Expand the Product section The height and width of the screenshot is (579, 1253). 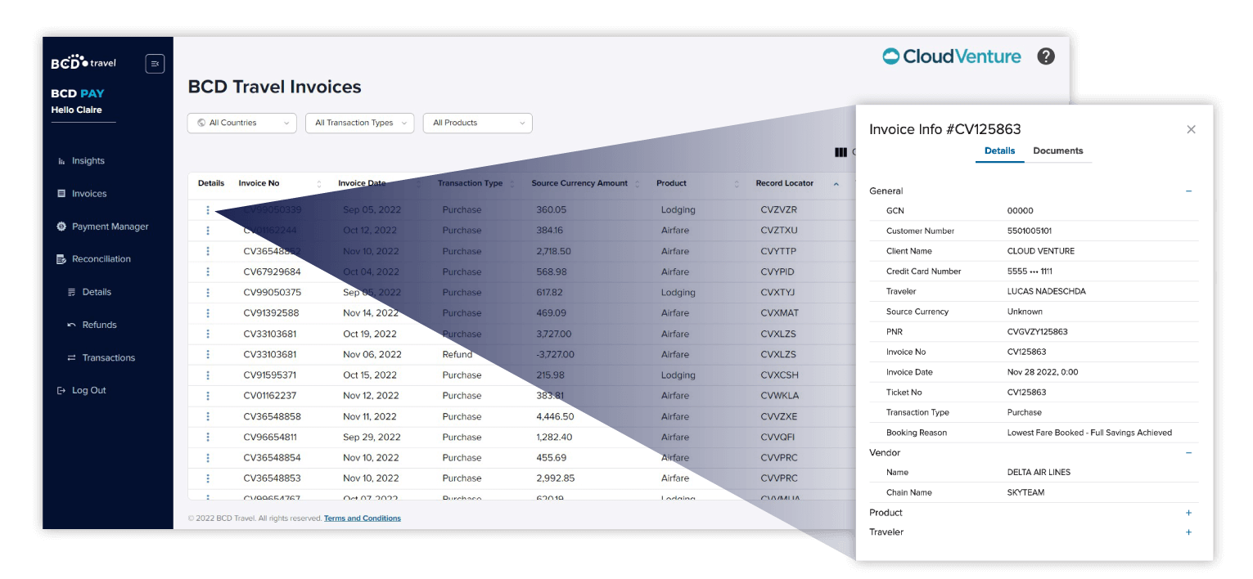[1188, 513]
